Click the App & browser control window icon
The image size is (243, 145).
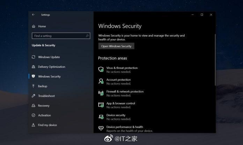point(101,105)
